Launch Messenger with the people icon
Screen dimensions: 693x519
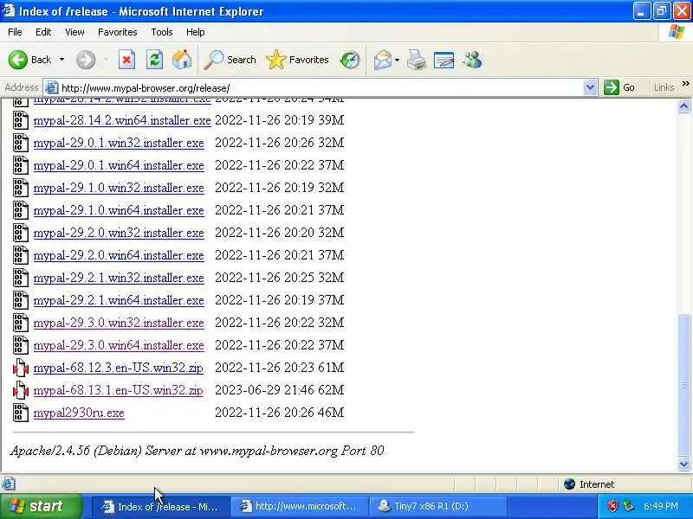tap(472, 60)
